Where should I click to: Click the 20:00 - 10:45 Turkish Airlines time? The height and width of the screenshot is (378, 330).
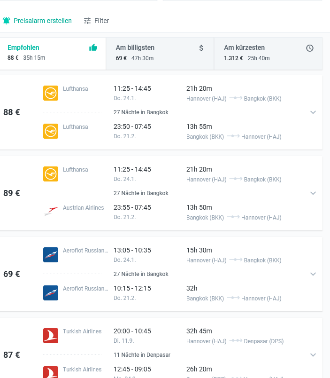coord(132,331)
